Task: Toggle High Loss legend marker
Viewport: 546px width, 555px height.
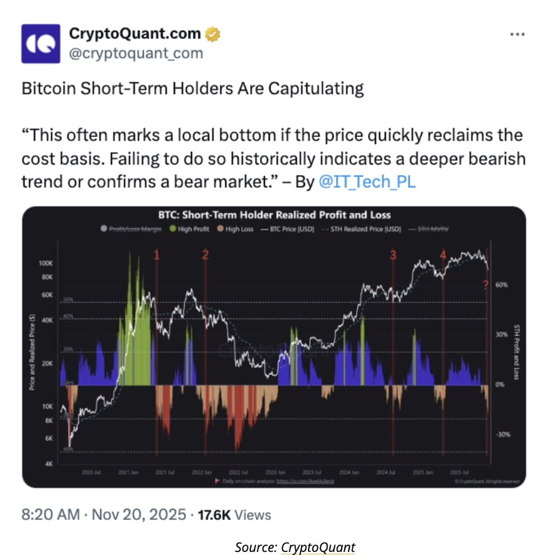Action: tap(220, 228)
